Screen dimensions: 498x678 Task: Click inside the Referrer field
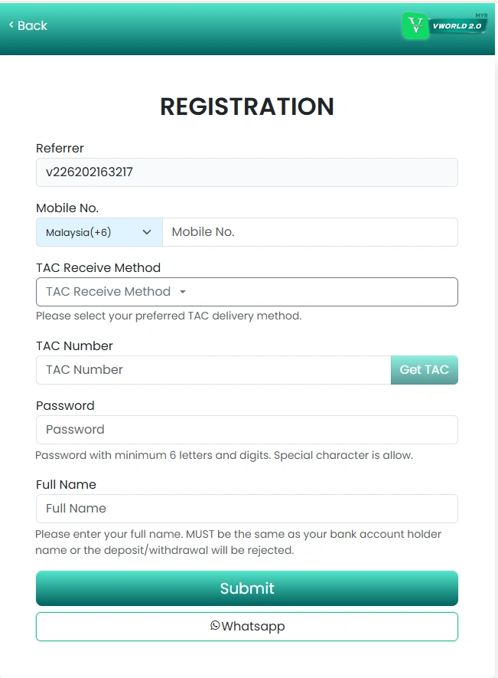pos(246,172)
